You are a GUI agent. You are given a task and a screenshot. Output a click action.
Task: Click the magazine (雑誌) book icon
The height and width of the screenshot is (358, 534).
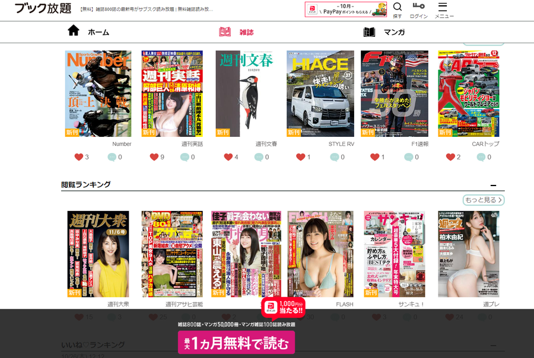point(225,32)
